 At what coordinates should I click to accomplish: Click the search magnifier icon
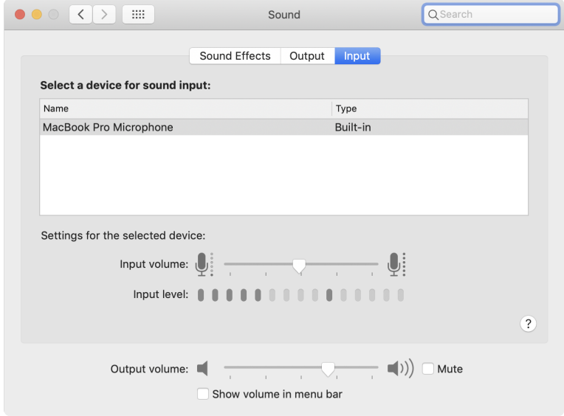tap(433, 15)
